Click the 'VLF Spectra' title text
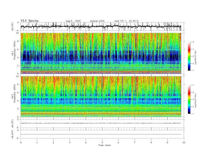The width and height of the screenshot is (207, 160). 30,21
